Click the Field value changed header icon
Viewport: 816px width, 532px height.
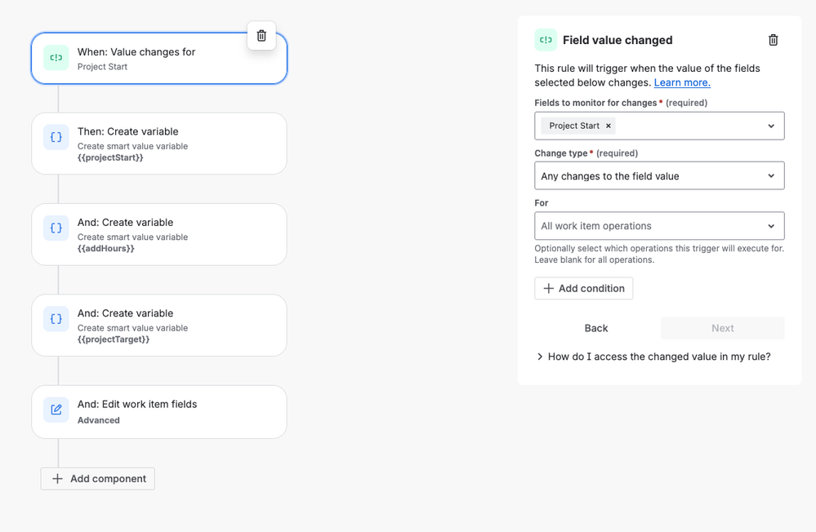[546, 40]
